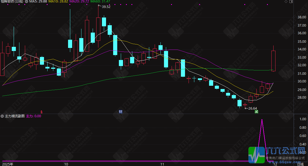Jump to the 11 month marker on timeline

tap(162, 164)
